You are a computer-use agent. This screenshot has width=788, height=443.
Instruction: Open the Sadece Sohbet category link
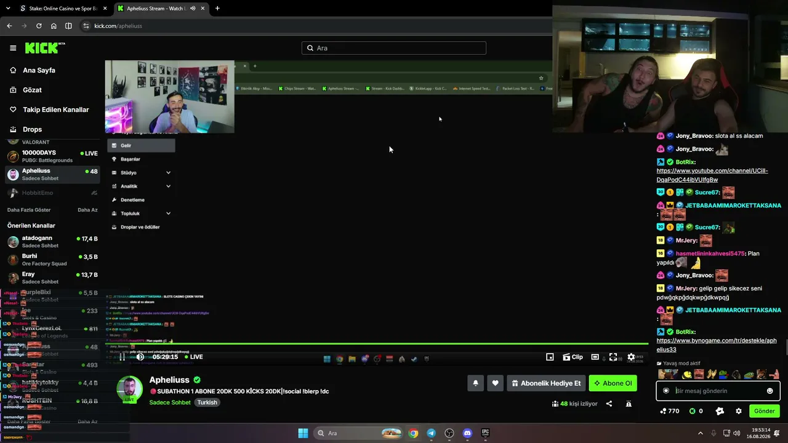pyautogui.click(x=170, y=402)
